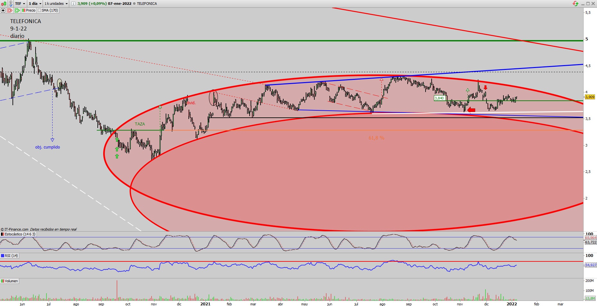Click the black plus add-indicator icon

(3, 10)
